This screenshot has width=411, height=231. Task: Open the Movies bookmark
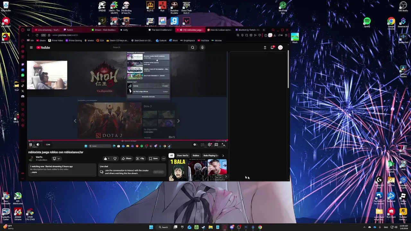pyautogui.click(x=216, y=40)
